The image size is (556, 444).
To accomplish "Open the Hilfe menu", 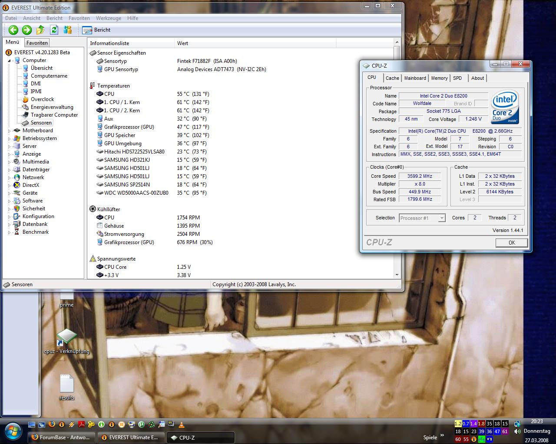I will pyautogui.click(x=132, y=18).
